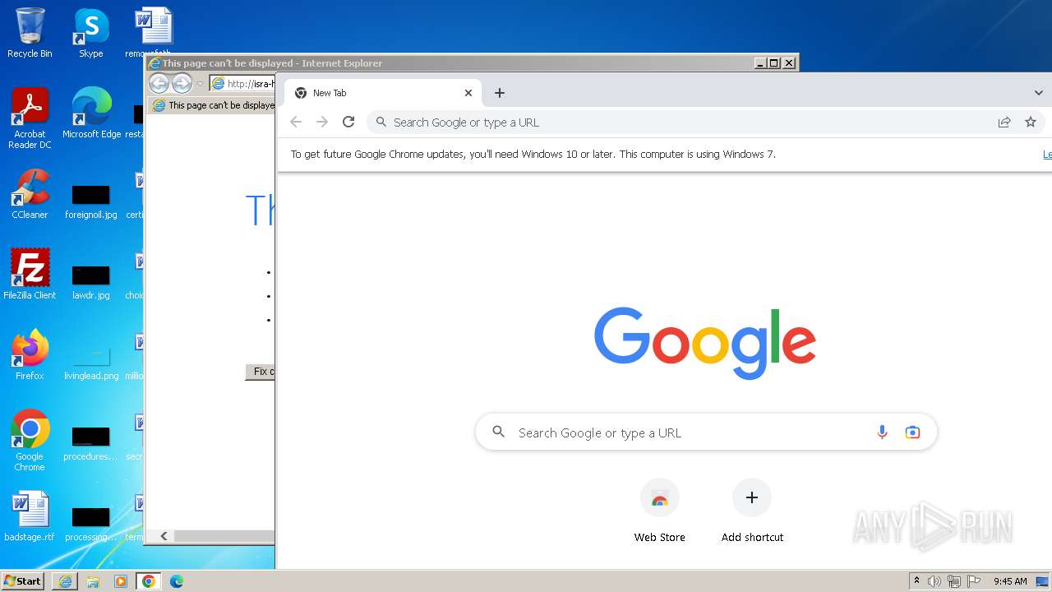Screen dimensions: 1052x592
Task: Open Action Center flag icon
Action: [974, 581]
